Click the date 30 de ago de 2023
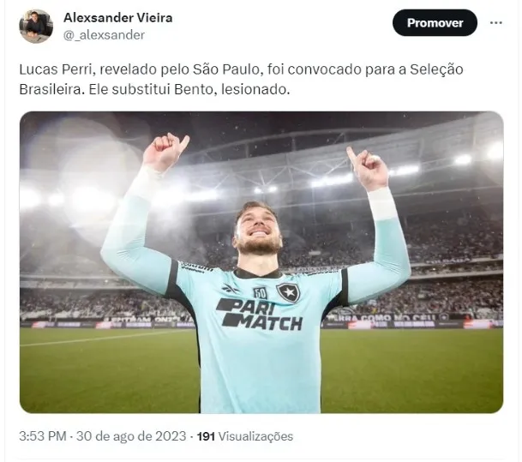522x462 pixels. [131, 436]
